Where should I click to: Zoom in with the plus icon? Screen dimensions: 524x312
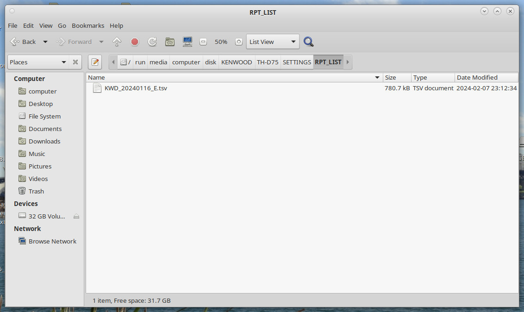tap(239, 42)
